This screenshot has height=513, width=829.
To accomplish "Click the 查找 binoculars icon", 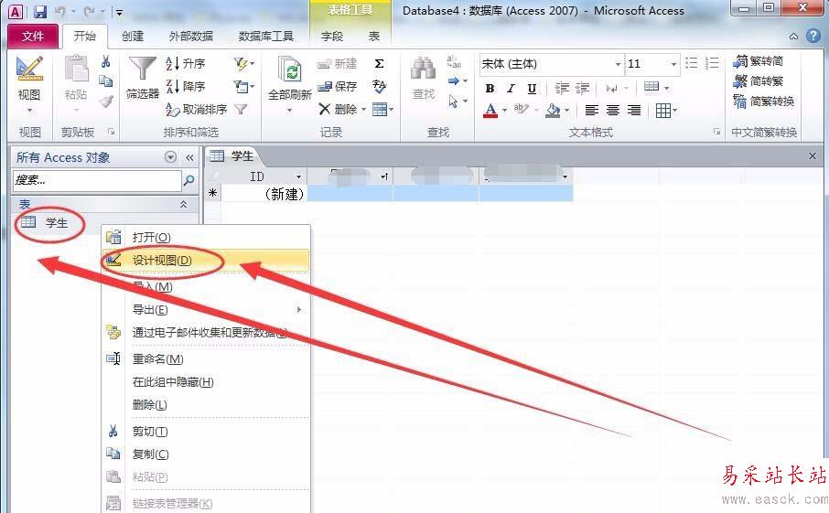I will tap(423, 69).
